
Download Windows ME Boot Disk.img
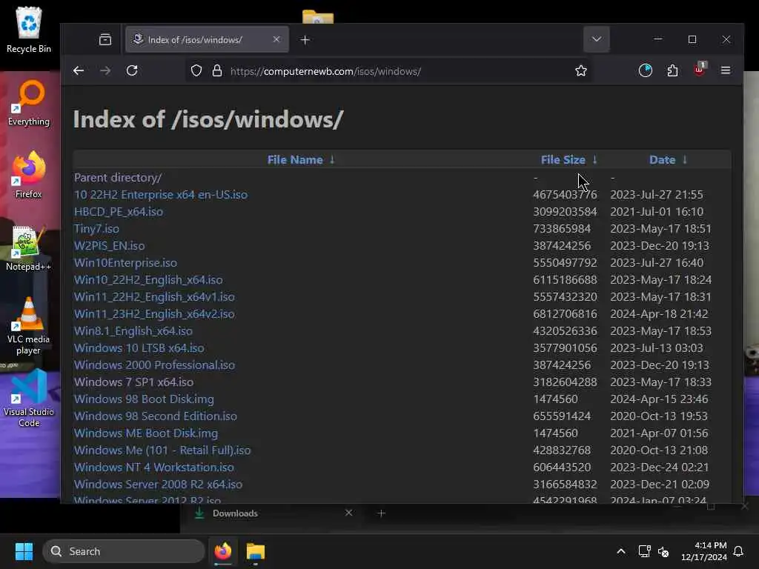(x=146, y=433)
